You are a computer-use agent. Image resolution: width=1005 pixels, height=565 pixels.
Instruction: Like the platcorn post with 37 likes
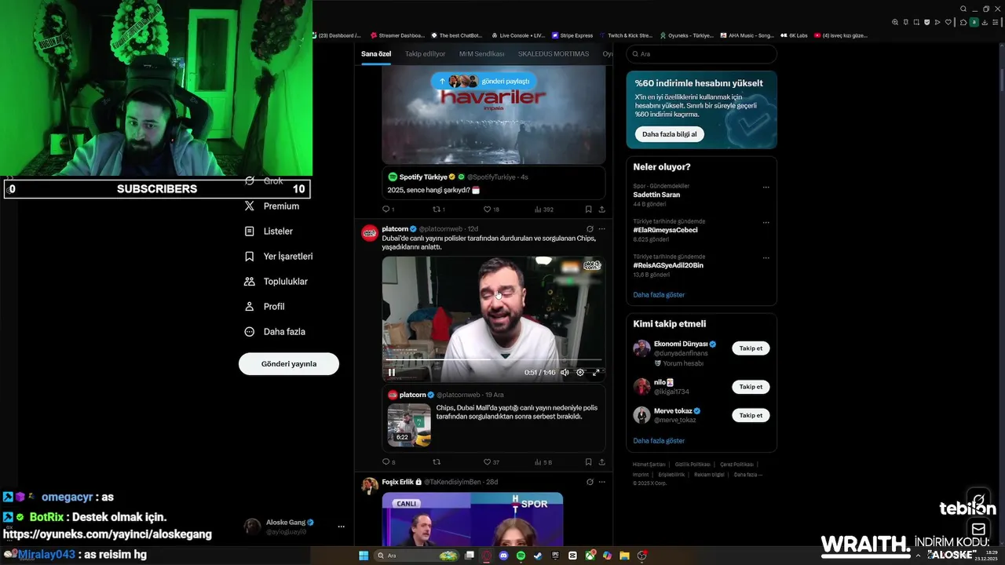(491, 462)
